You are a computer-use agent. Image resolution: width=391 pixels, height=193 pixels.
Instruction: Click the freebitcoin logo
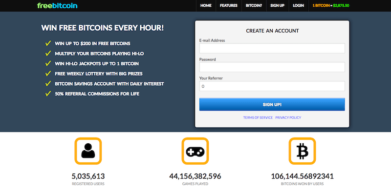(57, 5)
